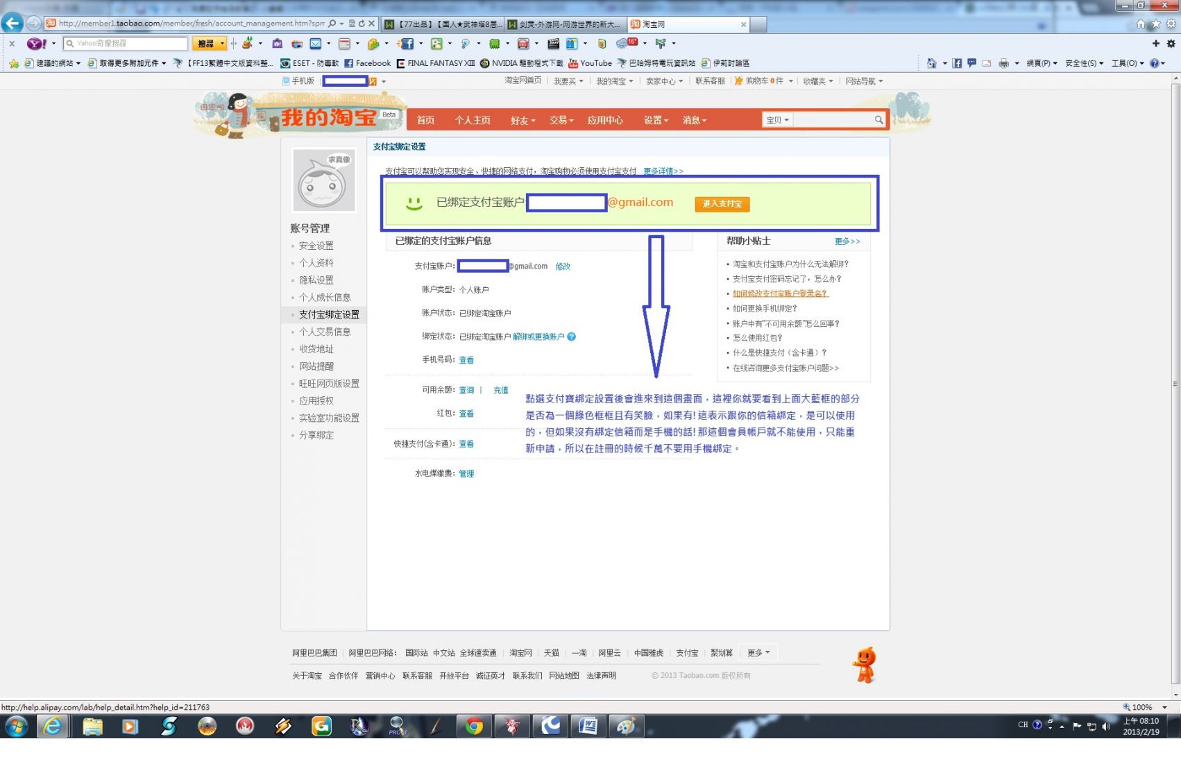Expand the 设置 dropdown in orange navigation bar
1181x782 pixels.
[655, 120]
